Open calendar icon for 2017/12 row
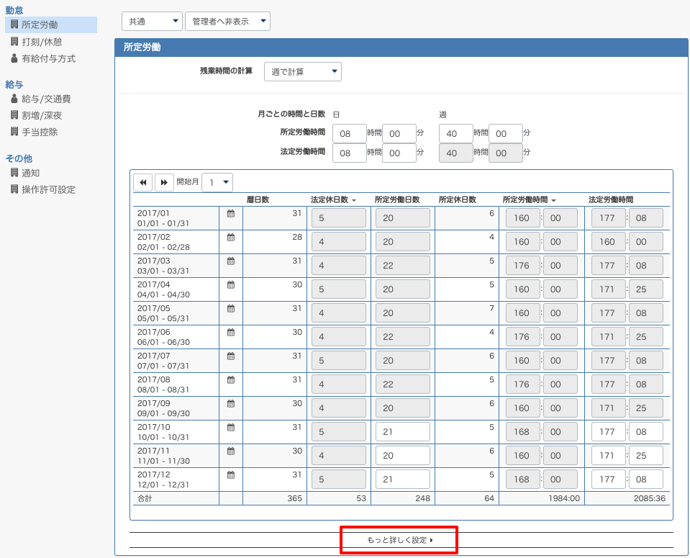Viewport: 690px width, 558px height. [230, 475]
